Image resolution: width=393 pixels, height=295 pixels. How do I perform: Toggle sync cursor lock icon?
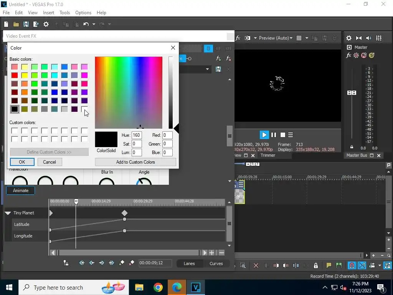pos(66,263)
